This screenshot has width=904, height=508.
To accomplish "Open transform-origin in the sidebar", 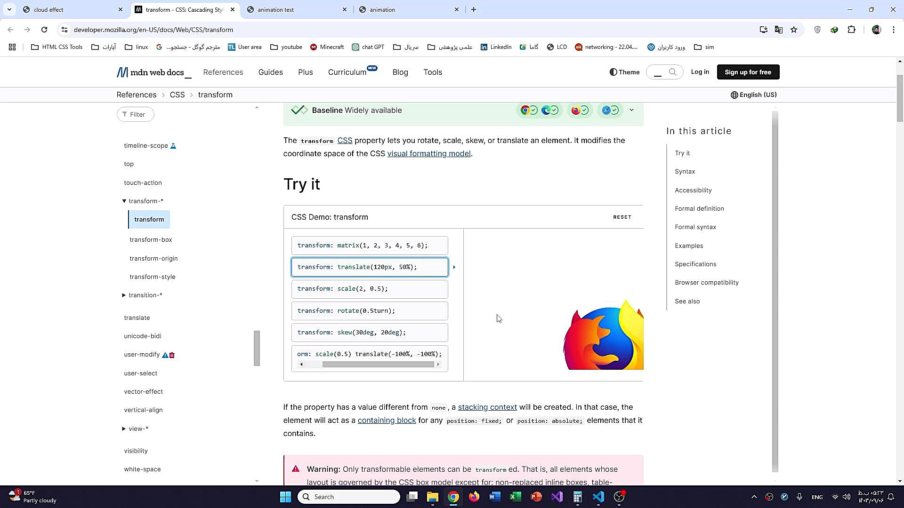I will 153,258.
